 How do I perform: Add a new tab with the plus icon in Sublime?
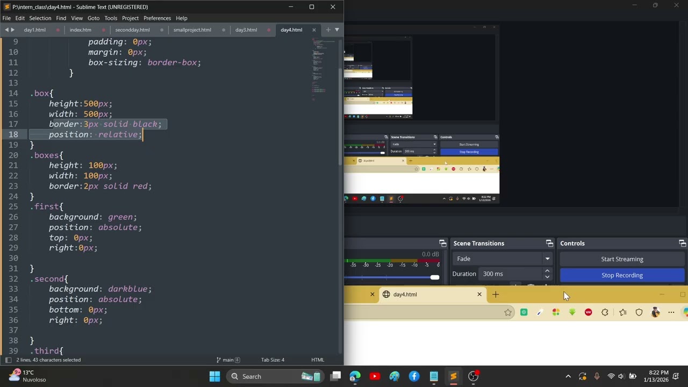click(328, 30)
